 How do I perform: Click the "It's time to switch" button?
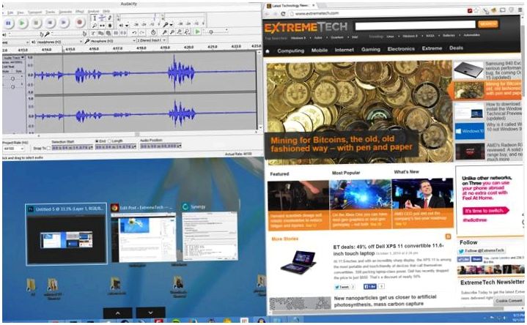click(x=486, y=211)
